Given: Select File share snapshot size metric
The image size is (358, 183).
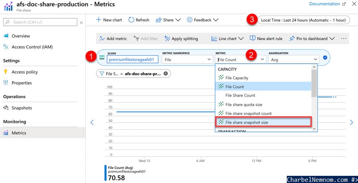Looking at the screenshot, I should [263, 122].
